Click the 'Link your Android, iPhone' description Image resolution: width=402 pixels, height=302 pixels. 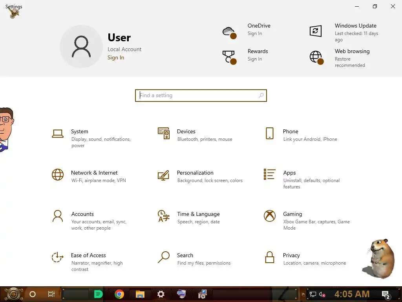coord(310,139)
